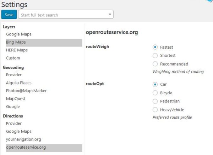Image resolution: width=213 pixels, height=155 pixels.
Task: Open Algolia Places geocoding settings
Action: click(19, 83)
